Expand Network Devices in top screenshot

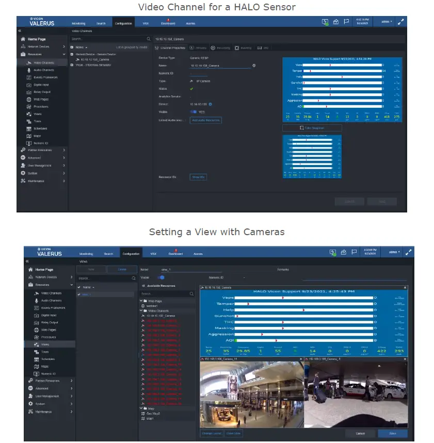click(x=64, y=46)
